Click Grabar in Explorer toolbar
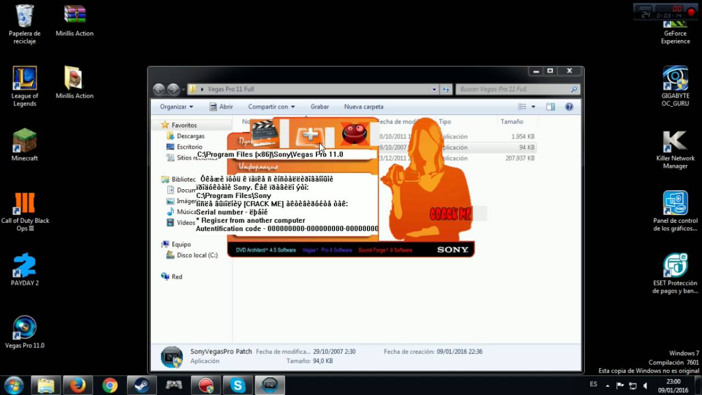This screenshot has height=395, width=702. point(320,107)
